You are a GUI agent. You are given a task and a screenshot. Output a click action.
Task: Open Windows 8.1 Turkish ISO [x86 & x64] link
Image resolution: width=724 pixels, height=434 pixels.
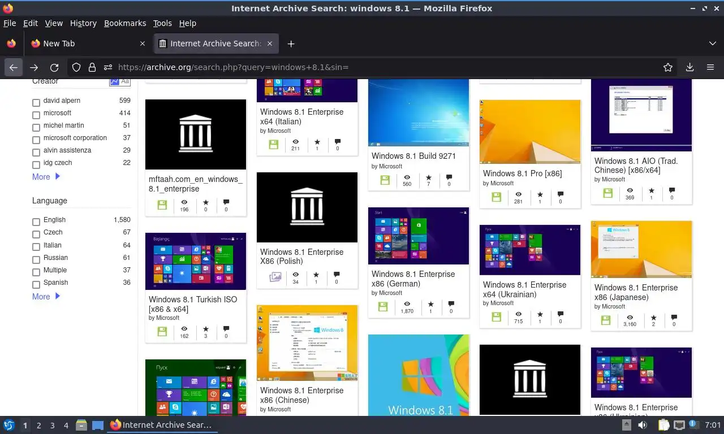point(193,304)
